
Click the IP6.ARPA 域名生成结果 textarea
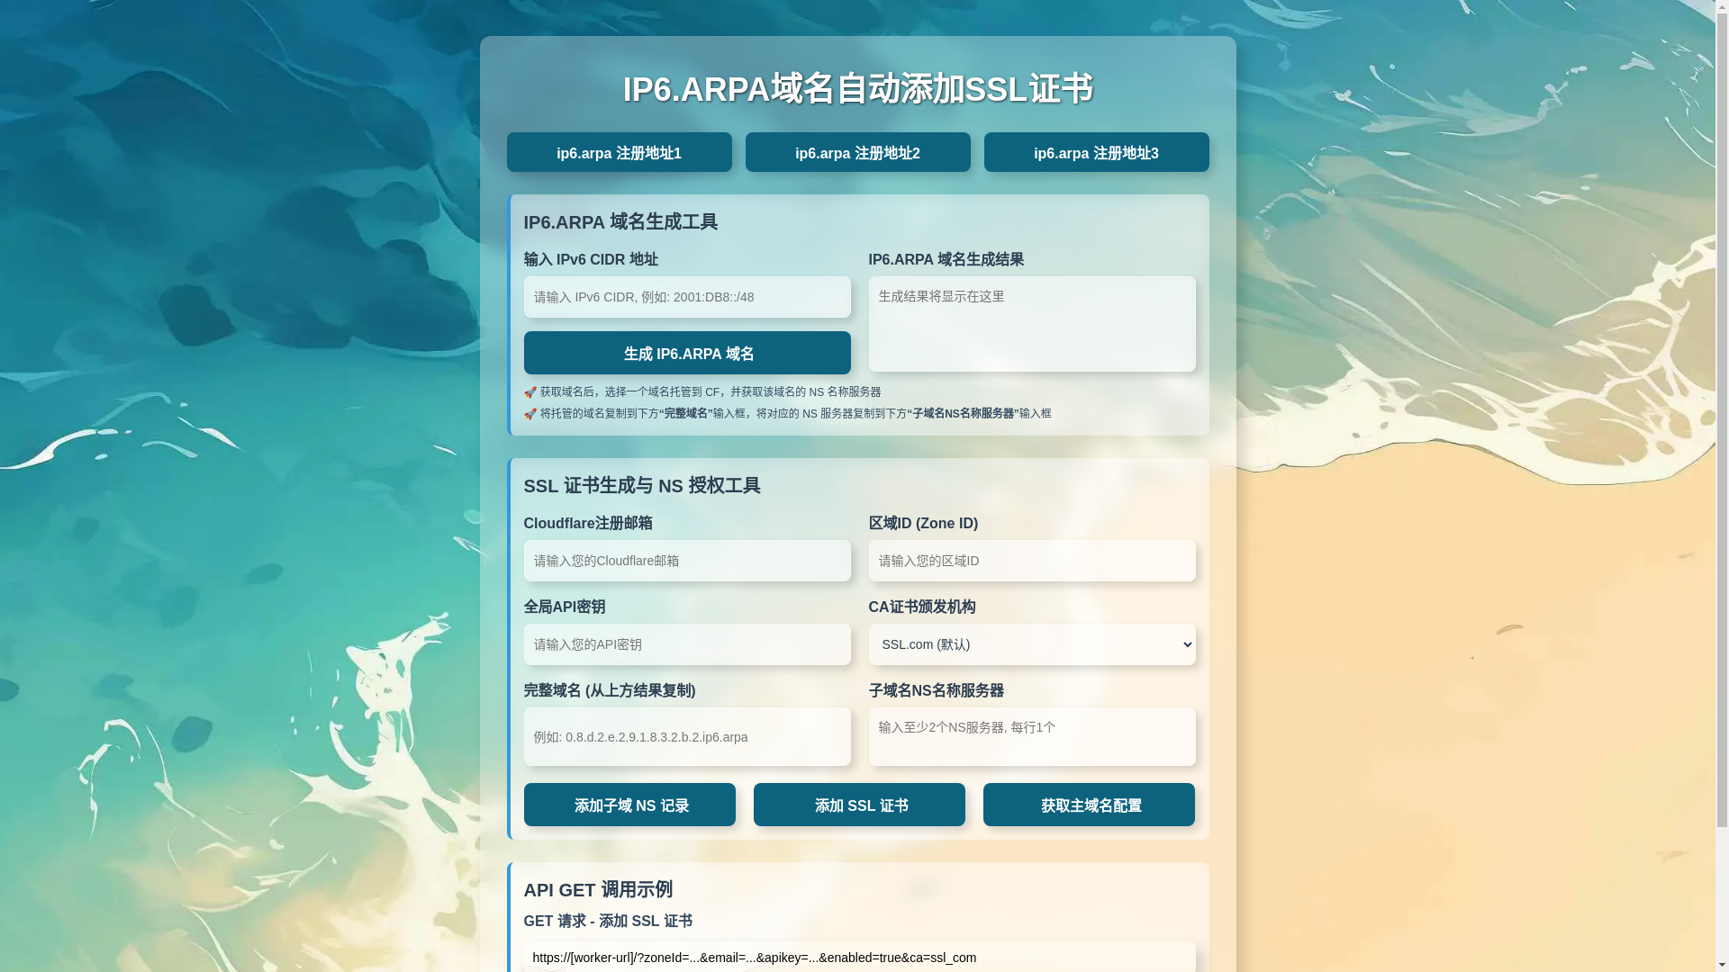pyautogui.click(x=1031, y=324)
